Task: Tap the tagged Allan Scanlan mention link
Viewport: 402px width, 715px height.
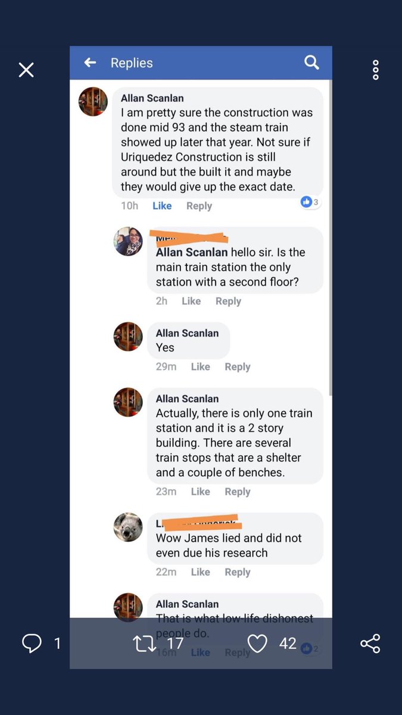Action: [192, 252]
